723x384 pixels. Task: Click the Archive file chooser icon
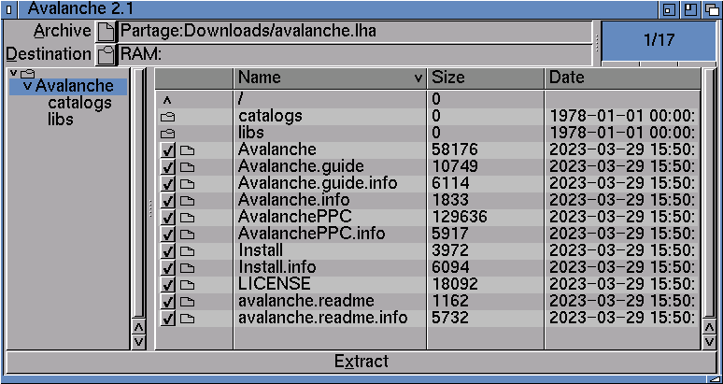point(106,32)
